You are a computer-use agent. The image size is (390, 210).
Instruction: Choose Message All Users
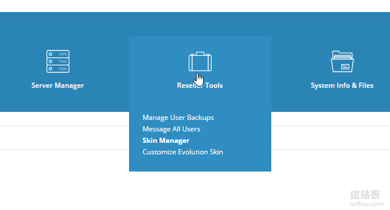[171, 129]
